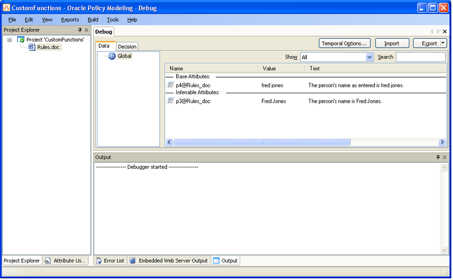Screen dimensions: 453x280
Task: Open the View menu
Action: point(47,19)
